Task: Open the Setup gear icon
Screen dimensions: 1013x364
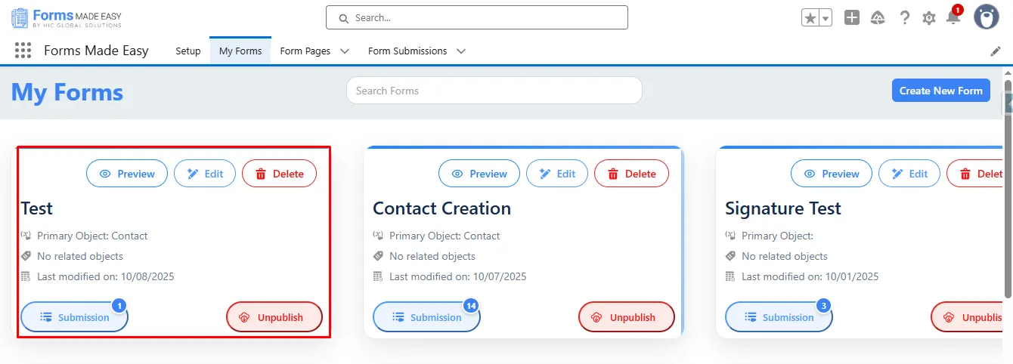Action: coord(929,18)
